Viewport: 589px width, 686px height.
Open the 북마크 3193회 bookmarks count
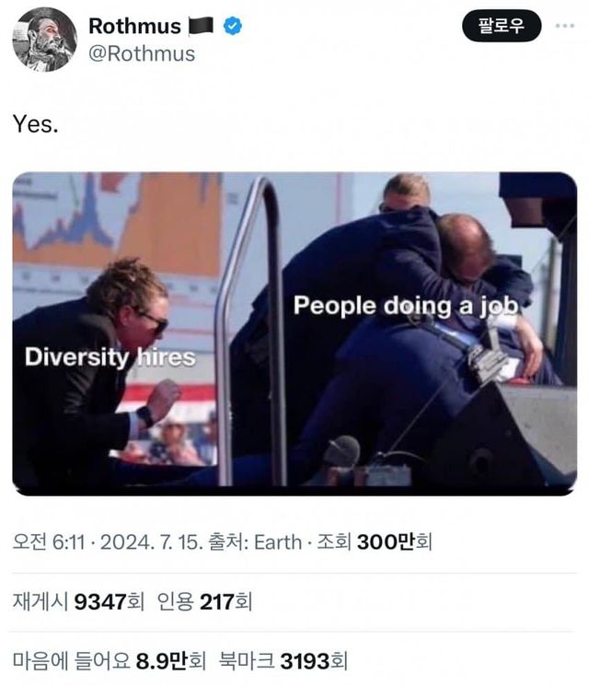(x=283, y=660)
